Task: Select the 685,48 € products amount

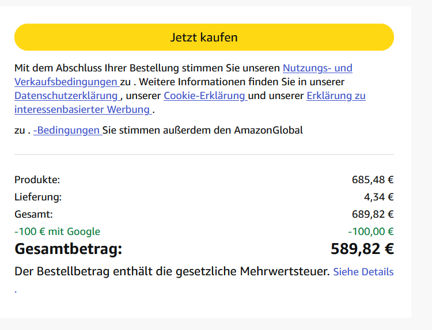Action: point(372,180)
